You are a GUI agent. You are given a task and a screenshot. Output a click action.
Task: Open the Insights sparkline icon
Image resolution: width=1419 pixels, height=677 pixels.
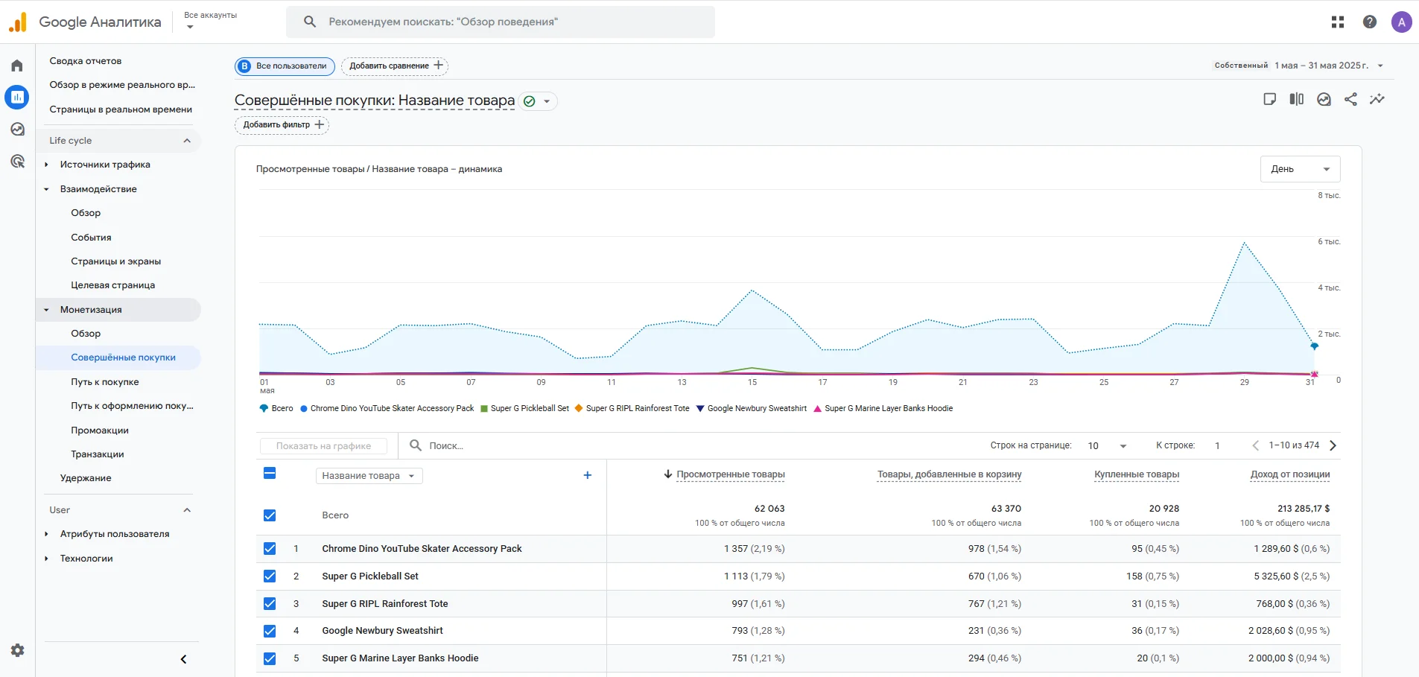1377,99
